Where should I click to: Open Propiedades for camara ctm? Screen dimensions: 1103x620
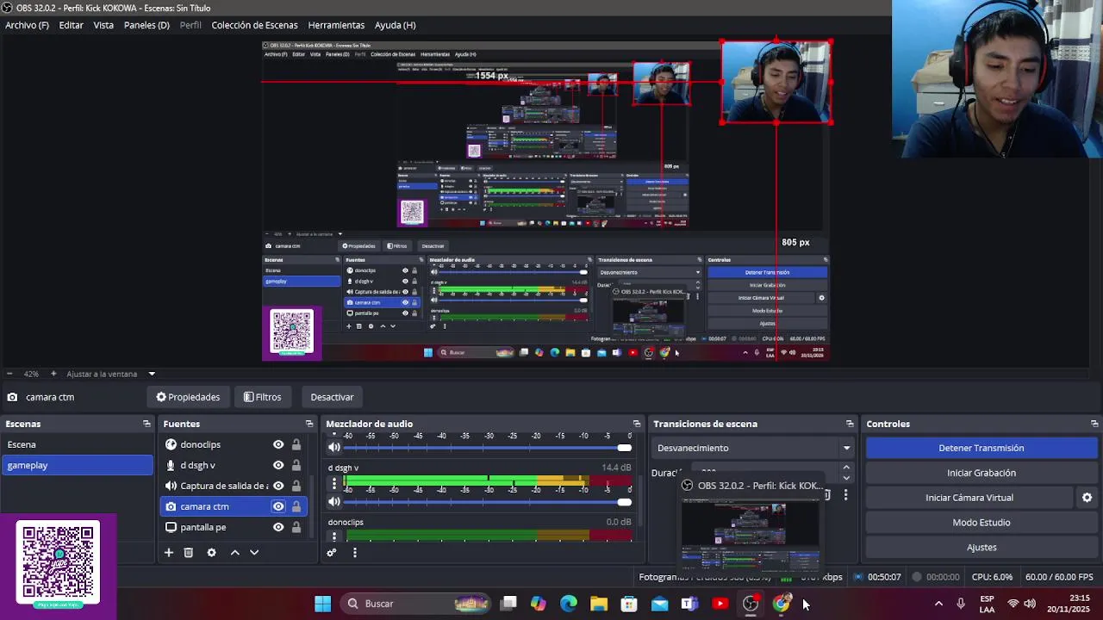[x=188, y=397]
